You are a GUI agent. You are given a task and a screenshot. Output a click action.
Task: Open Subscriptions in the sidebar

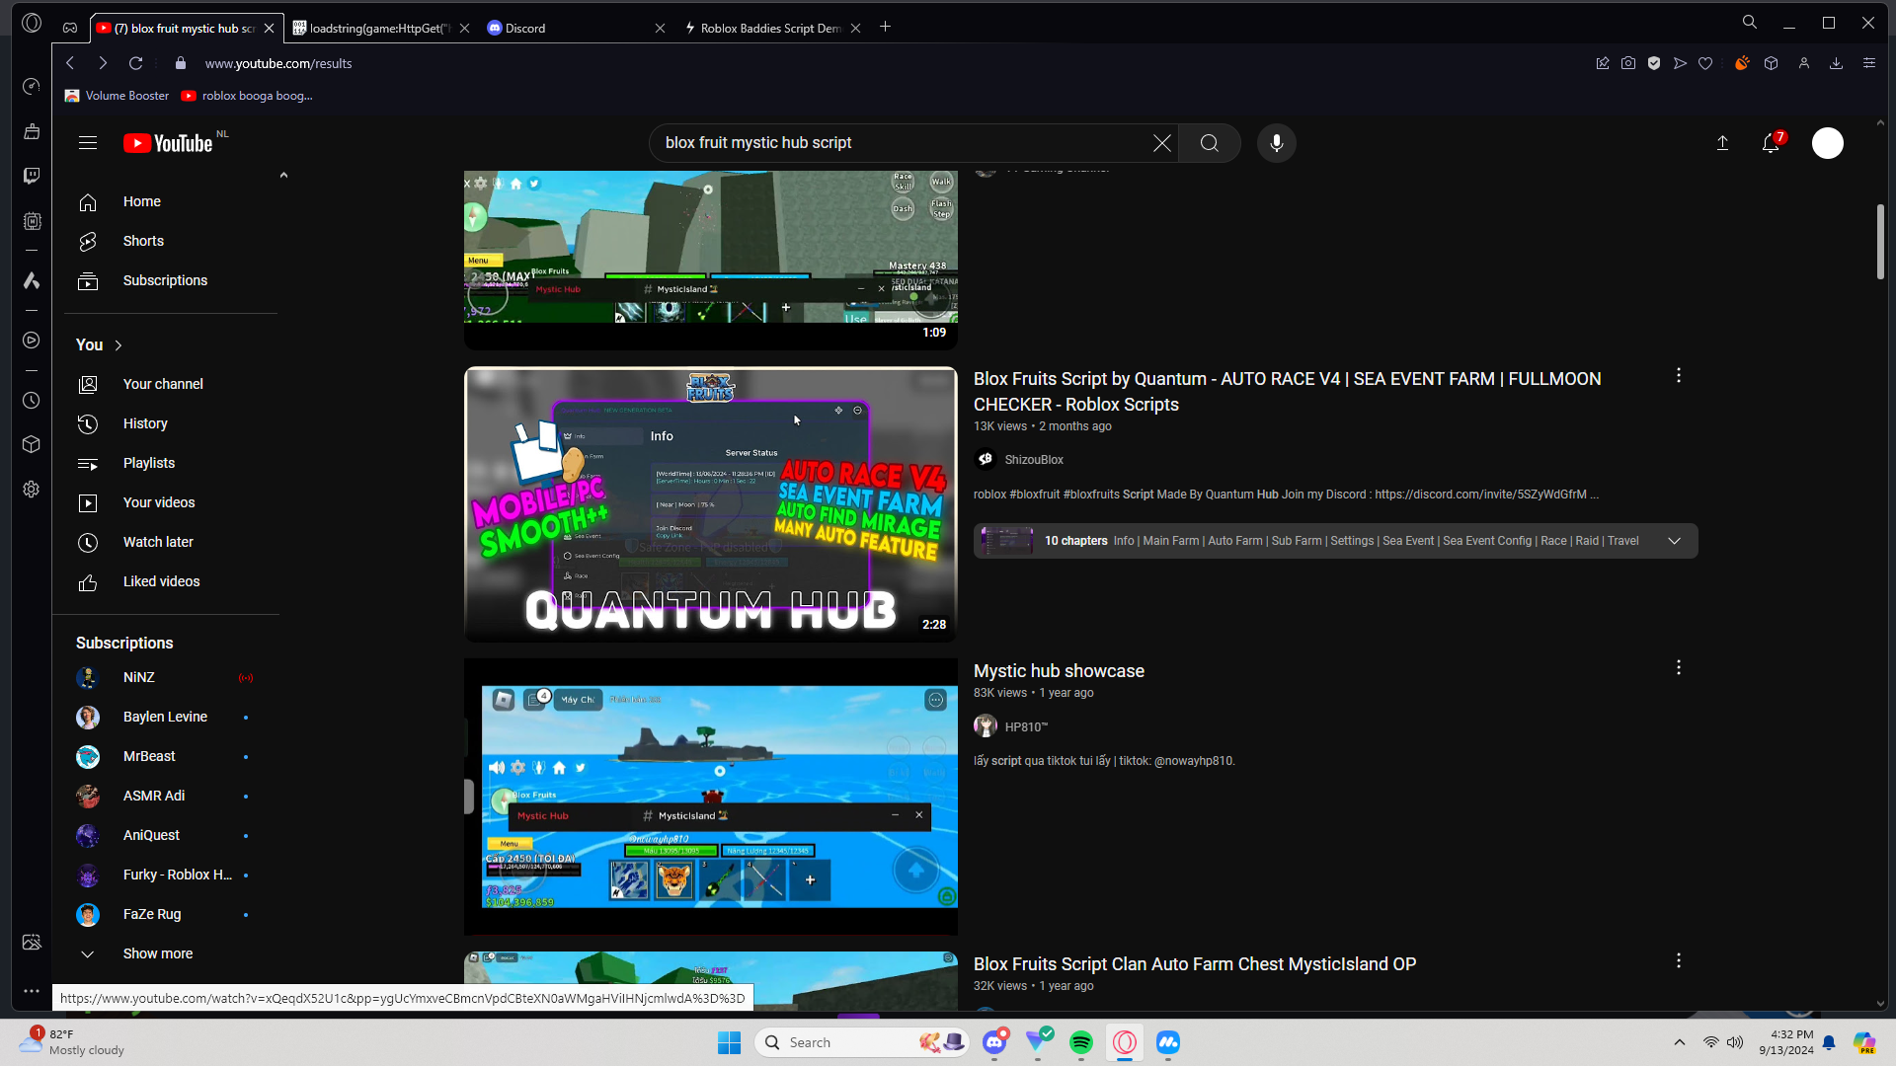coord(171,281)
